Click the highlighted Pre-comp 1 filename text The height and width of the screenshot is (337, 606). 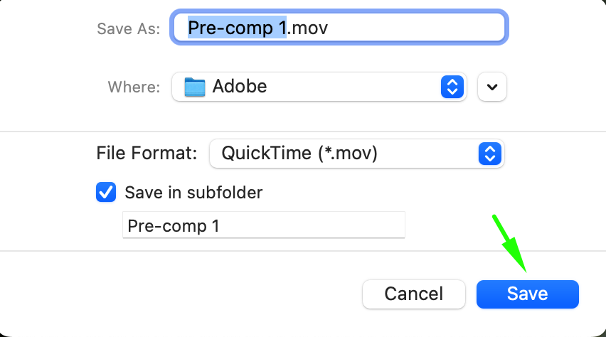point(235,28)
